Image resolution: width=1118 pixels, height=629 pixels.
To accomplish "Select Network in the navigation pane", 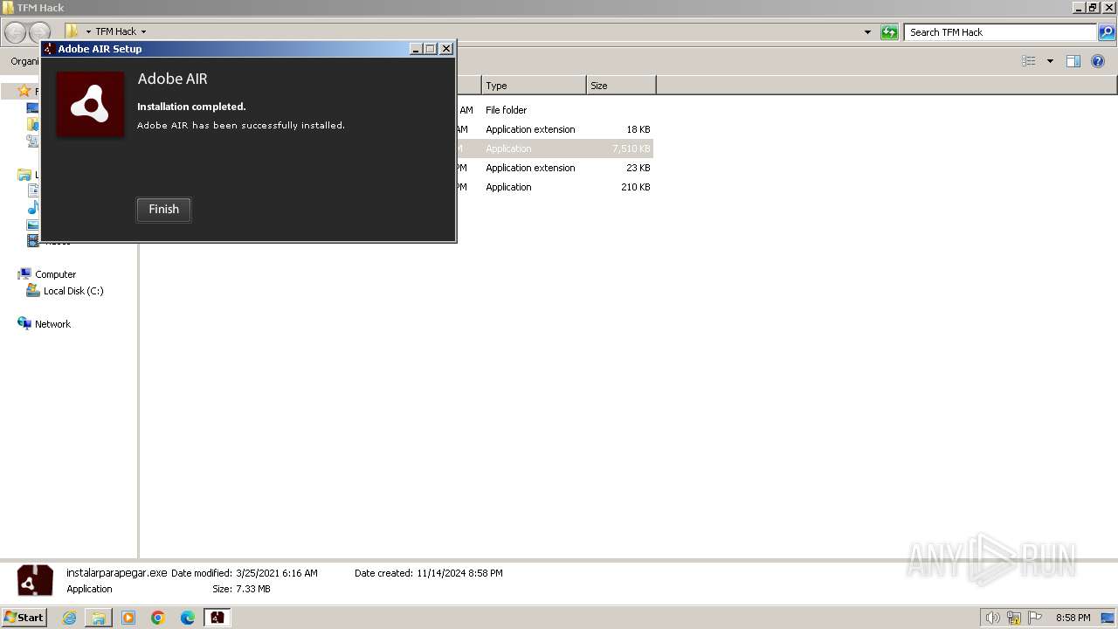I will [52, 324].
